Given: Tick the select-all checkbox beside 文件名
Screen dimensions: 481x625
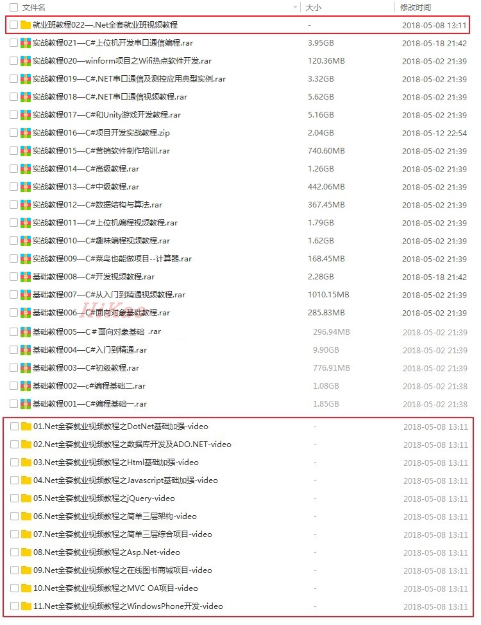Looking at the screenshot, I should (13, 7).
